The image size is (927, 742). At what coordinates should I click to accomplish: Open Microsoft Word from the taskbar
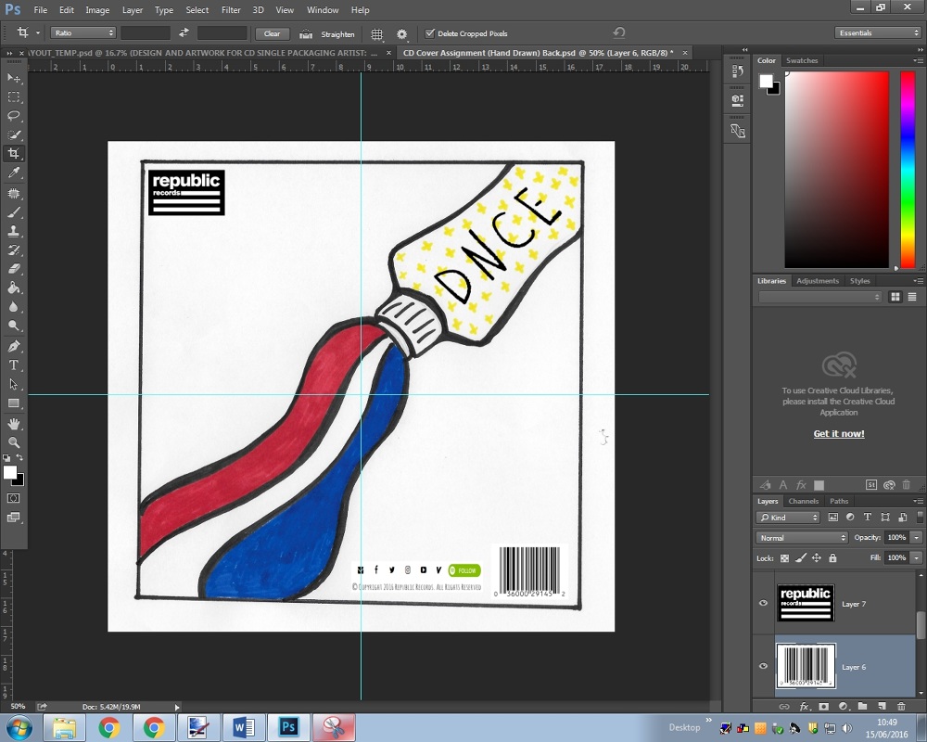click(243, 727)
